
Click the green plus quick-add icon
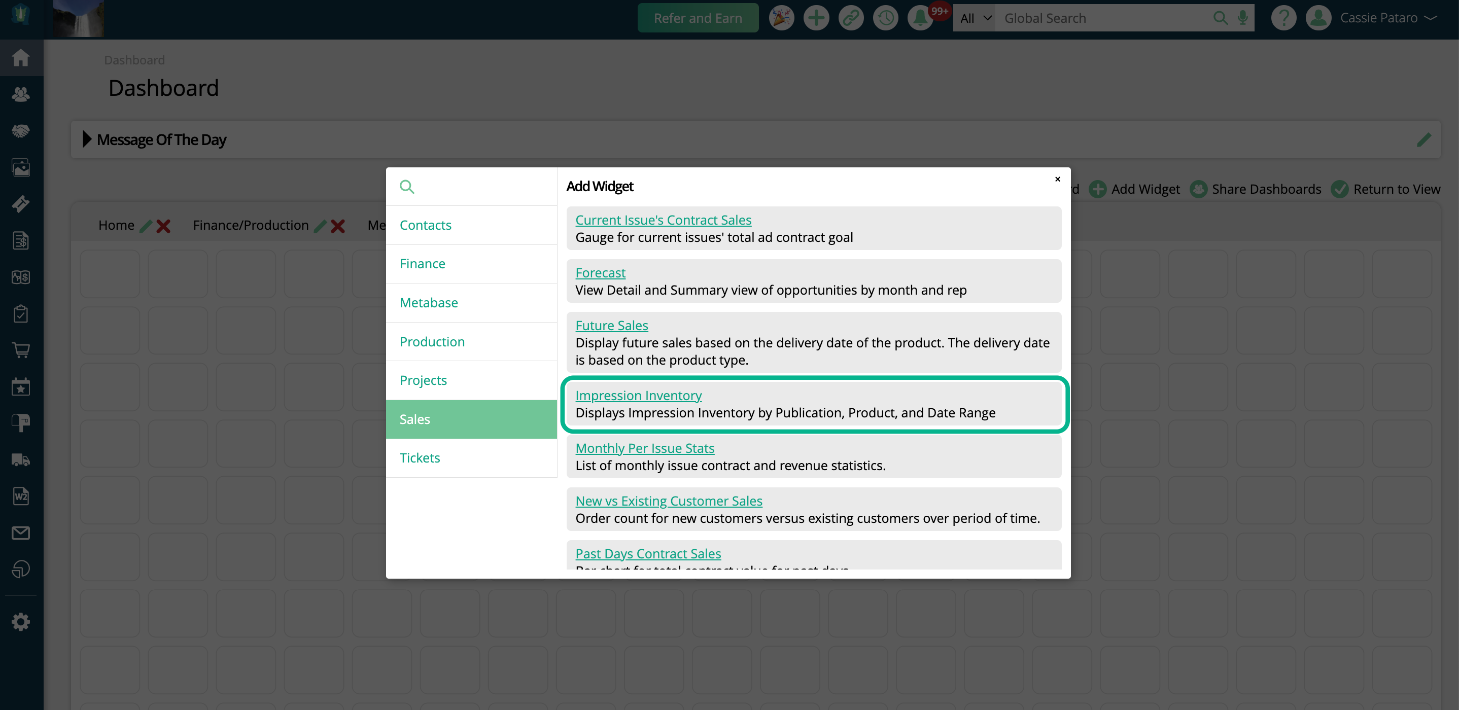[816, 18]
